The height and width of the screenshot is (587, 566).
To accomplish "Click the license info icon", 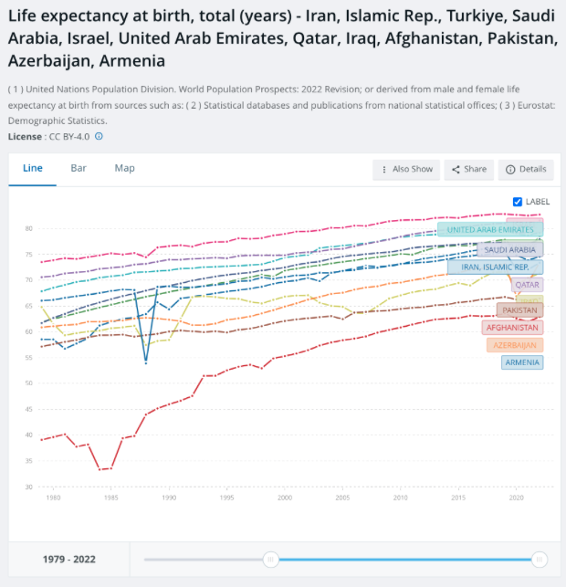I will [x=99, y=136].
